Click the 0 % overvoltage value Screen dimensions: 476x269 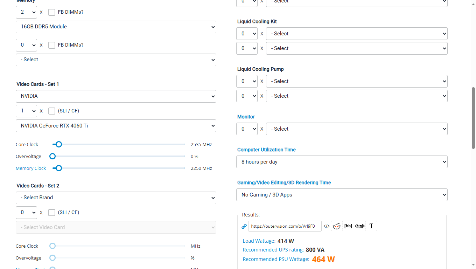point(195,157)
